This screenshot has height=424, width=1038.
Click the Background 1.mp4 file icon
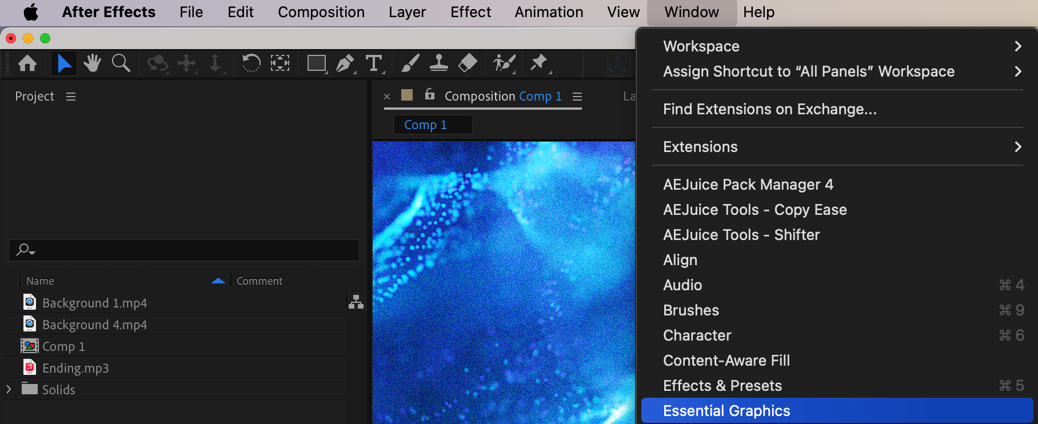(x=30, y=302)
